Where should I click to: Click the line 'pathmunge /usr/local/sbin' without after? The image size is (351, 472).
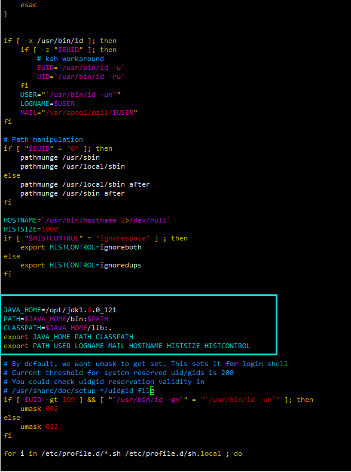pyautogui.click(x=72, y=166)
